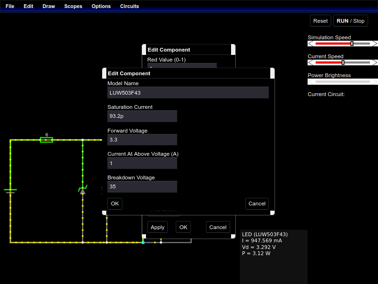The height and width of the screenshot is (284, 378).
Task: Click the Apply button
Action: point(157,227)
